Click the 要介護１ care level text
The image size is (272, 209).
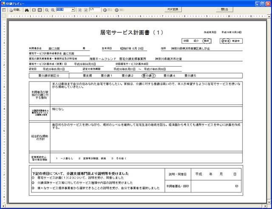click(x=107, y=76)
